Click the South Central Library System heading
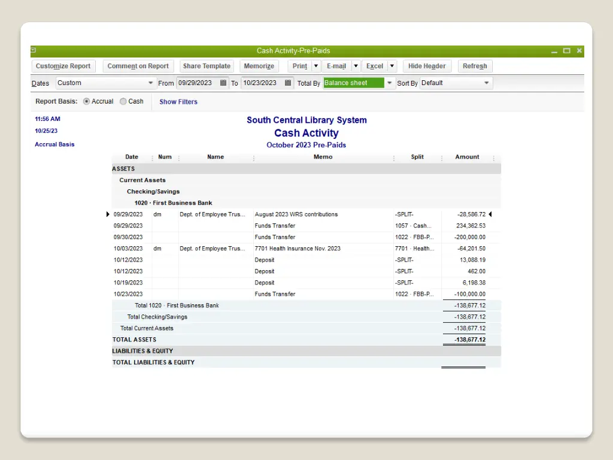 click(306, 120)
